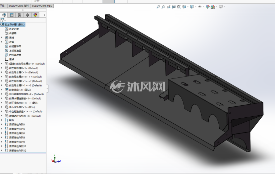Open the Display Style dropdown arrow

(x=196, y=7)
